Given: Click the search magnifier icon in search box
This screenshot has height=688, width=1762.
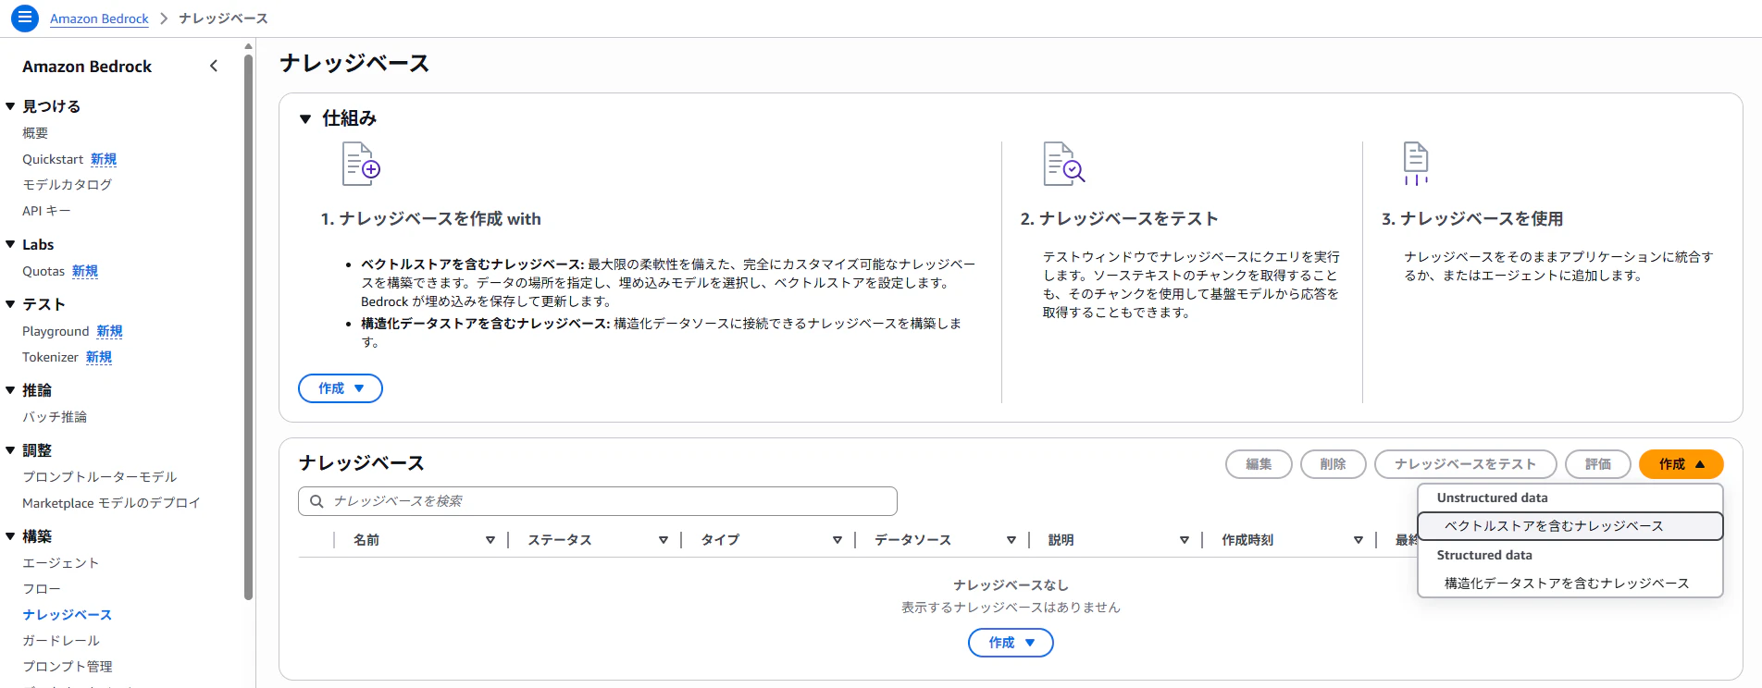Looking at the screenshot, I should coord(316,501).
